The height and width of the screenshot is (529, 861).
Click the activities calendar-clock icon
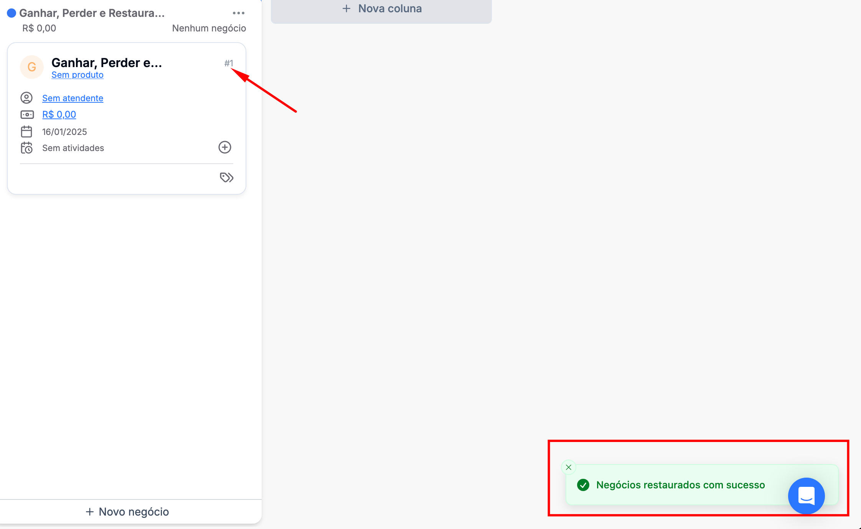point(26,148)
